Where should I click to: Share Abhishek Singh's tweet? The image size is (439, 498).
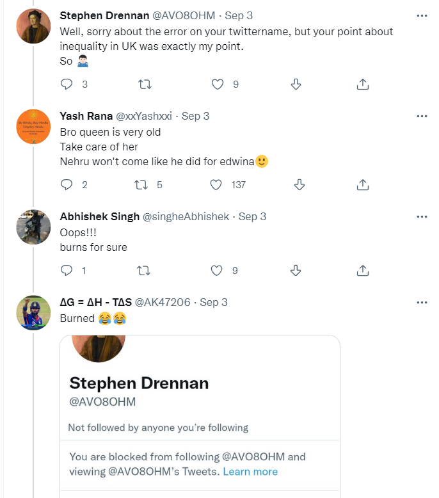pyautogui.click(x=362, y=270)
